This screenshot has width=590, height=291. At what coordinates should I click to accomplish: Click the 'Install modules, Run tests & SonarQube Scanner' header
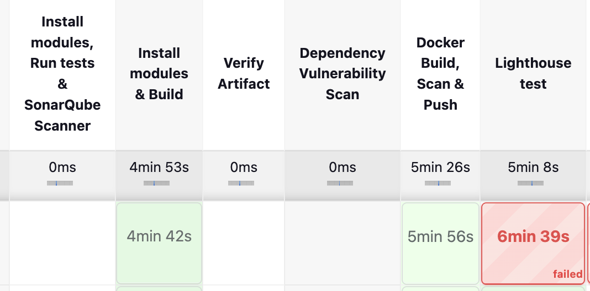click(62, 73)
